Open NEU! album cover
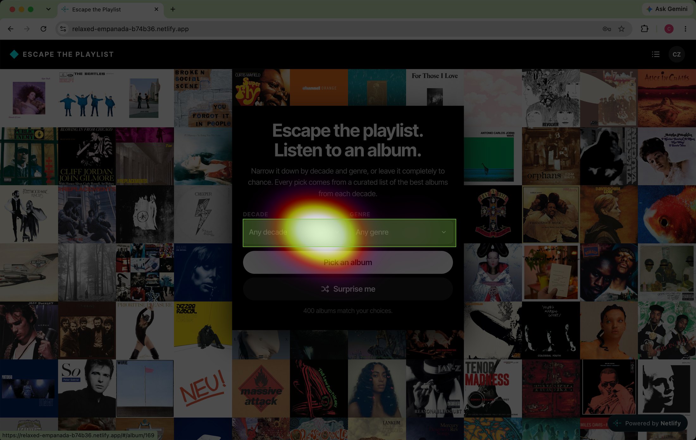The width and height of the screenshot is (696, 440). [x=203, y=388]
